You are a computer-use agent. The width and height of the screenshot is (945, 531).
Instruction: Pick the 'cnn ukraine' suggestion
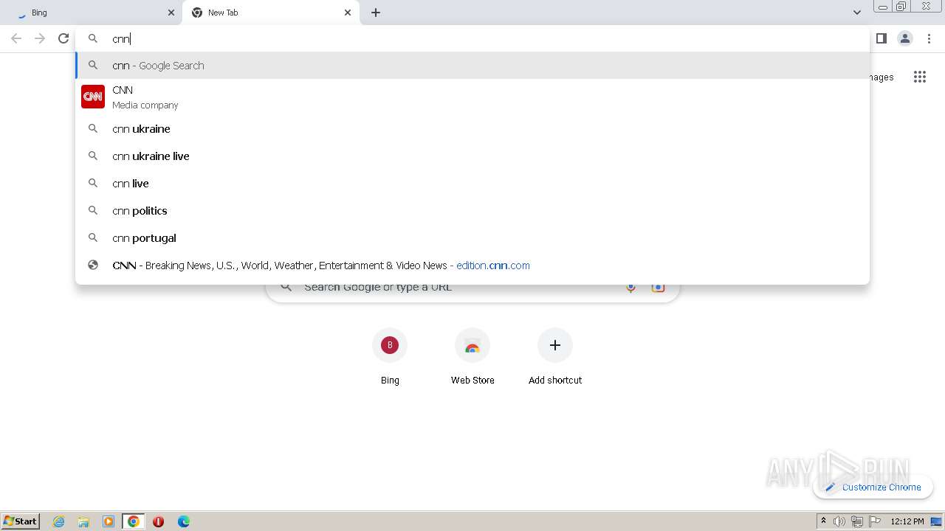click(x=472, y=129)
